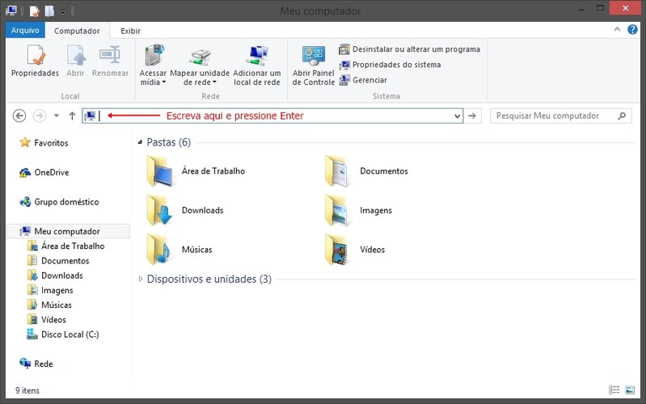Select the Downloads folder icon
This screenshot has height=404, width=646.
(x=159, y=210)
